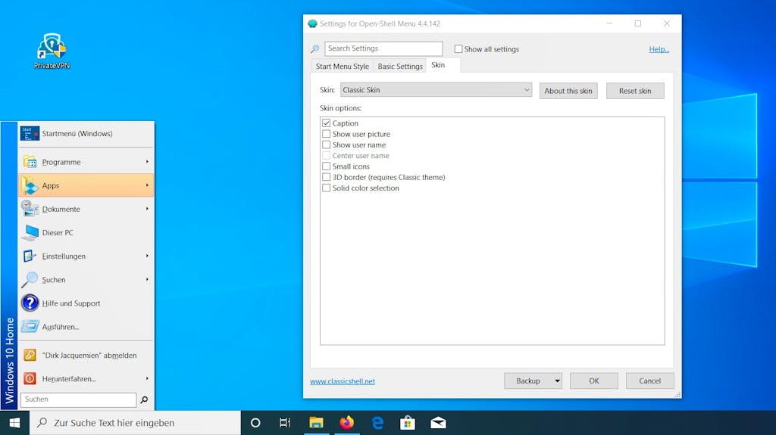This screenshot has width=776, height=435.
Task: Click the Hilfe und Support question icon
Action: [x=30, y=303]
